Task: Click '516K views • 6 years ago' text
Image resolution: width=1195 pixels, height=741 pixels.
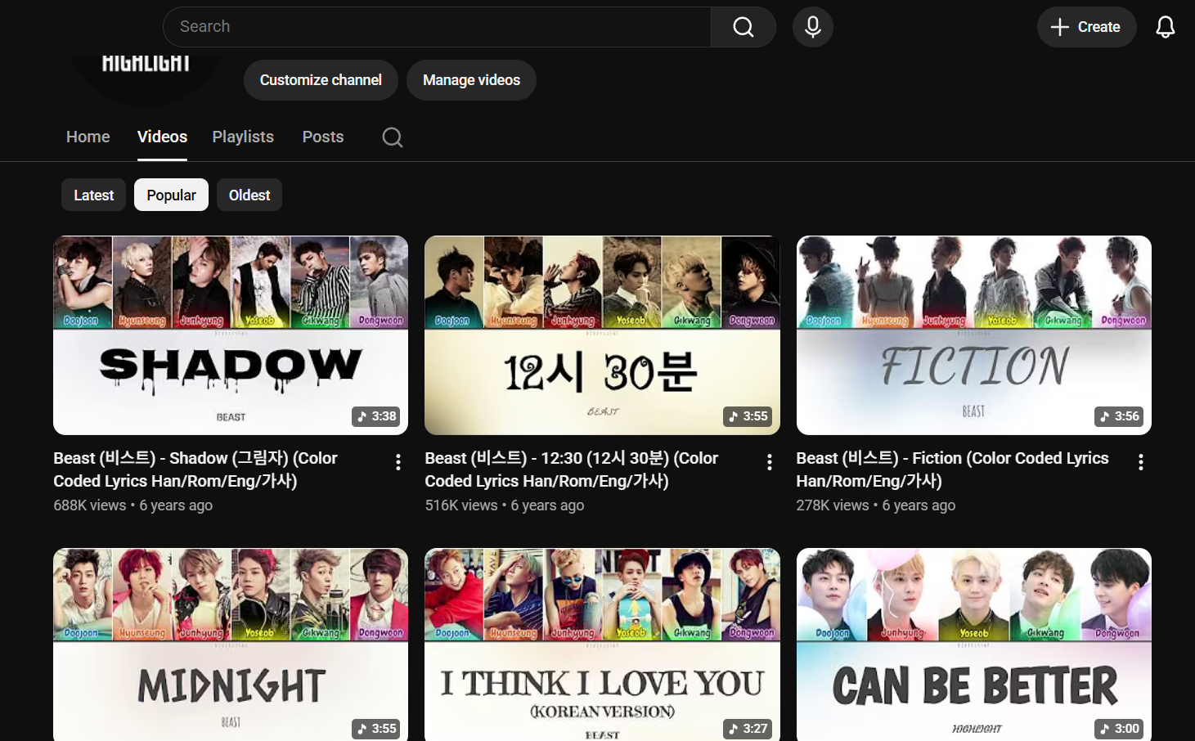Action: (505, 505)
